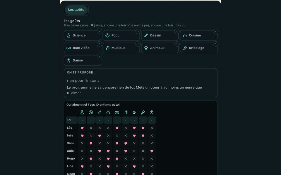Image resolution: width=281 pixels, height=175 pixels.
Task: Toggle the Dessin genre chip
Action: pos(160,35)
